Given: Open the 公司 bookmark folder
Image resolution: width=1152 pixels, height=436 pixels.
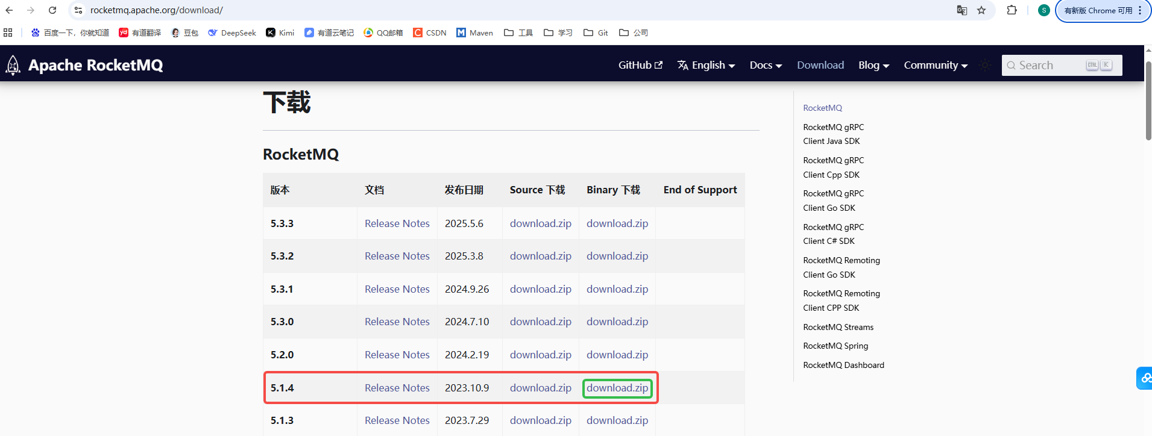Looking at the screenshot, I should point(634,33).
